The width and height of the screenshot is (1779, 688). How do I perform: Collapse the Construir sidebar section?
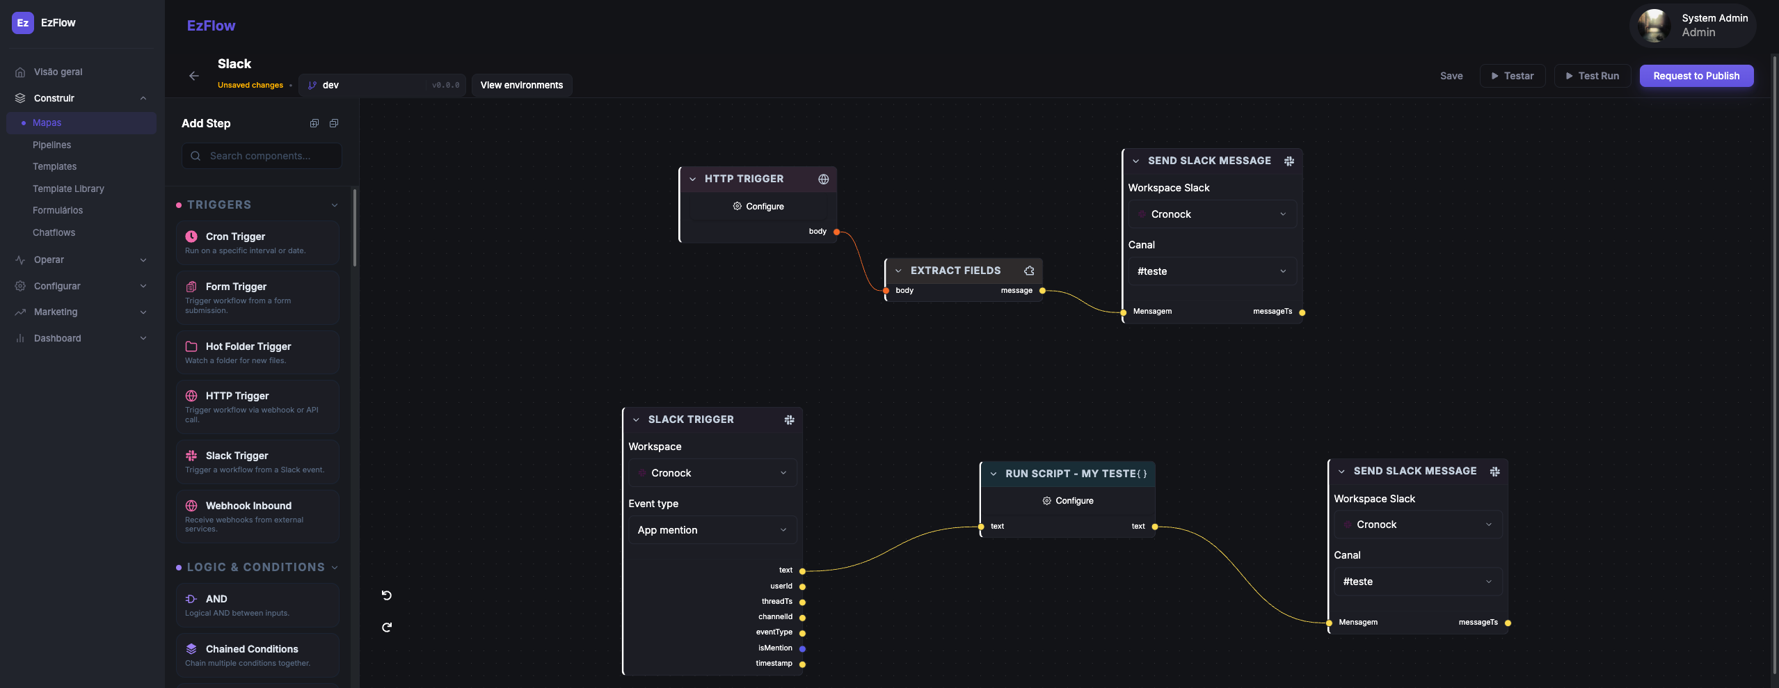pyautogui.click(x=143, y=98)
